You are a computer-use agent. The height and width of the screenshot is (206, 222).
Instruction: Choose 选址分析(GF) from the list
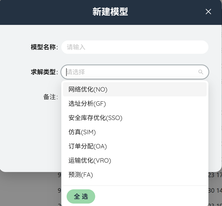(x=135, y=104)
